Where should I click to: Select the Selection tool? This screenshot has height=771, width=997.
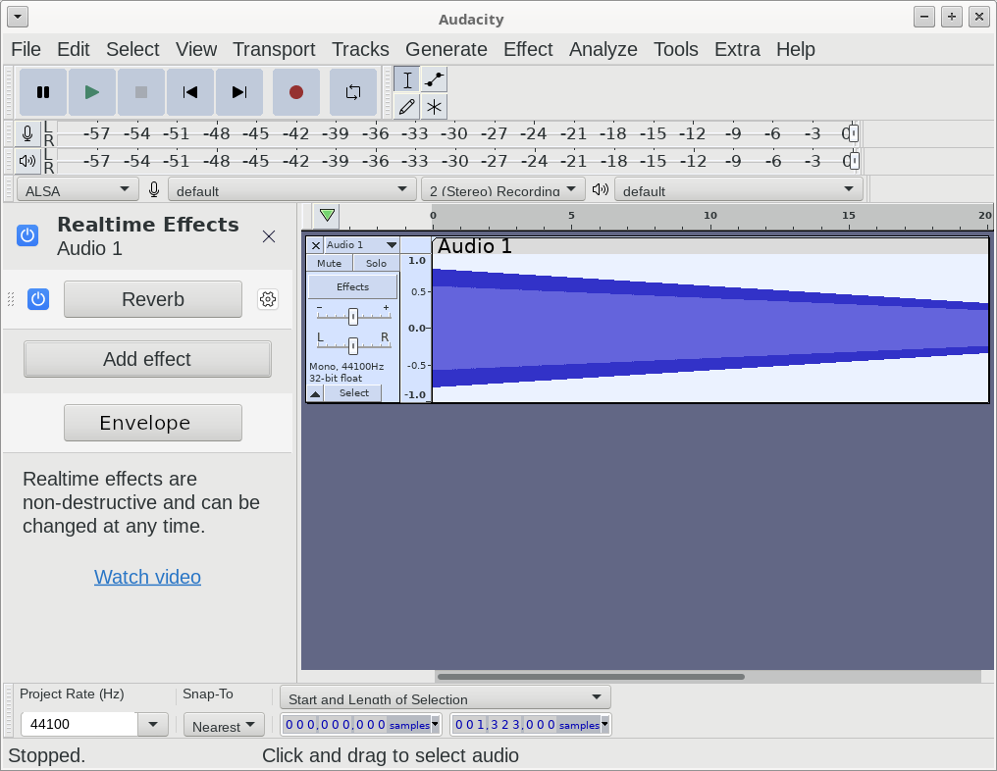click(405, 79)
